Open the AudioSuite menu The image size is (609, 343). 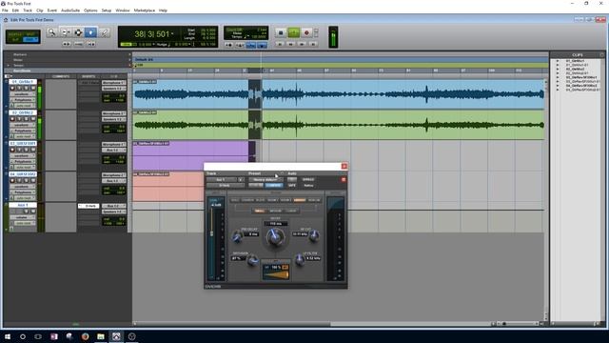pyautogui.click(x=70, y=10)
